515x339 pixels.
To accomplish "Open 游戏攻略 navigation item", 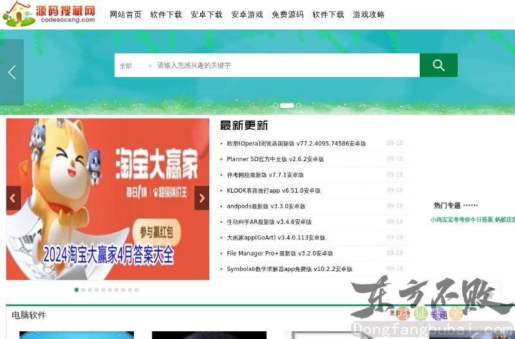I will point(368,15).
